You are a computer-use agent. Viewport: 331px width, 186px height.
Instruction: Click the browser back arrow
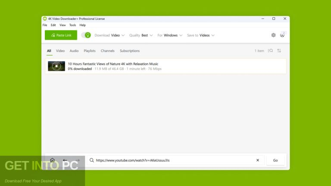click(65, 160)
